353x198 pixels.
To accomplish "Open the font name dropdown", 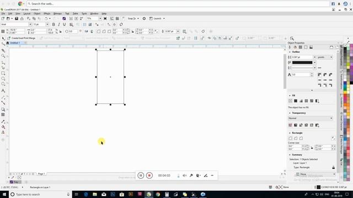I will [x=30, y=24].
